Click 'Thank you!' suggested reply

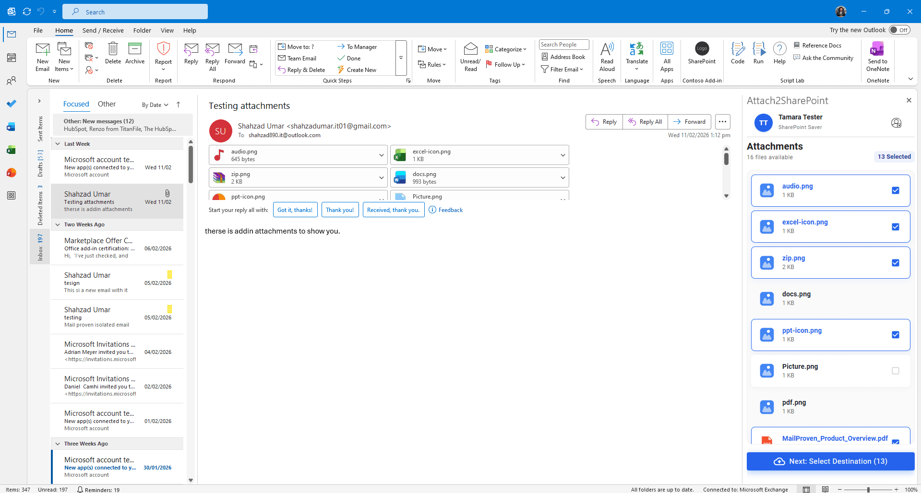[x=340, y=210]
